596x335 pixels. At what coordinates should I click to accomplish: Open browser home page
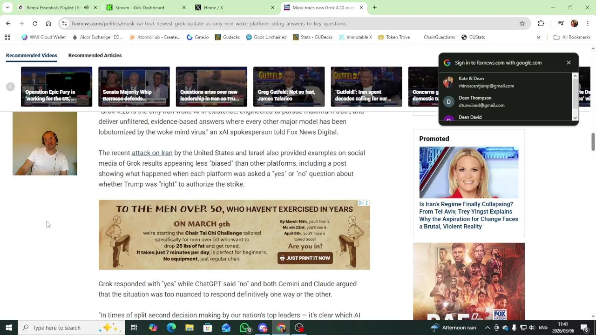pyautogui.click(x=48, y=23)
